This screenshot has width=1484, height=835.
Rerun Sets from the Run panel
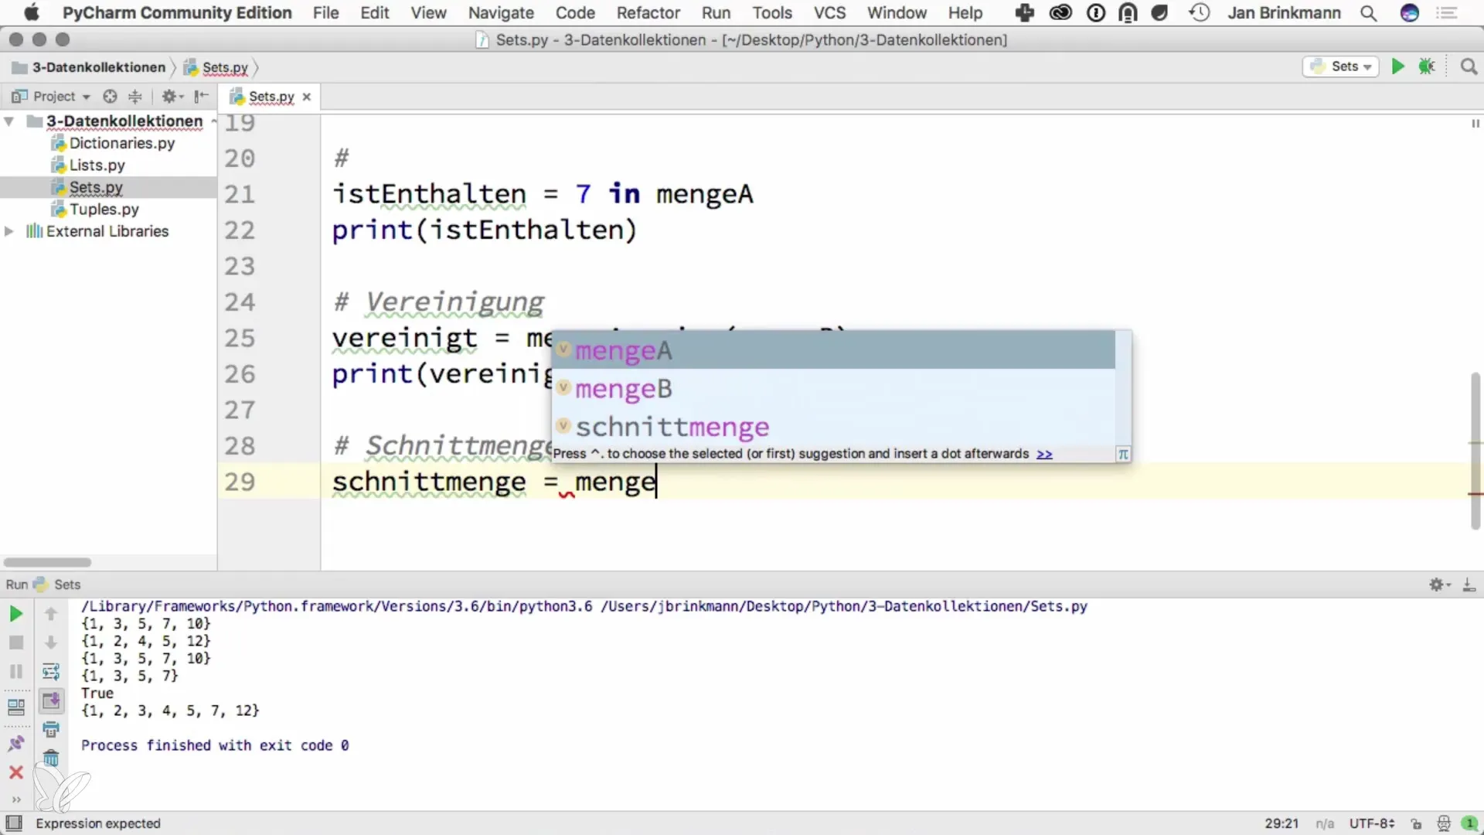(x=15, y=614)
